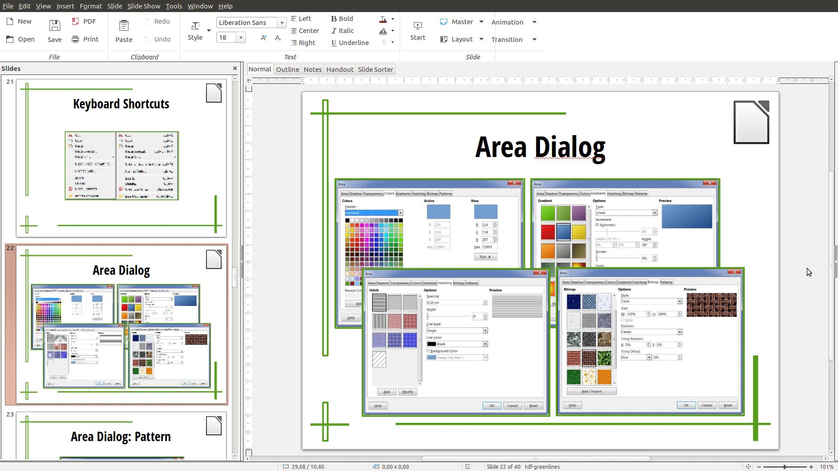Click the zoom in plus icon

click(811, 467)
